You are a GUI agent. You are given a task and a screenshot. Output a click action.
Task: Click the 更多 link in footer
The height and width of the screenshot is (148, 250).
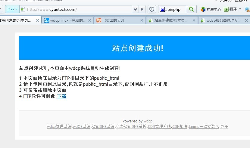coord(224,127)
